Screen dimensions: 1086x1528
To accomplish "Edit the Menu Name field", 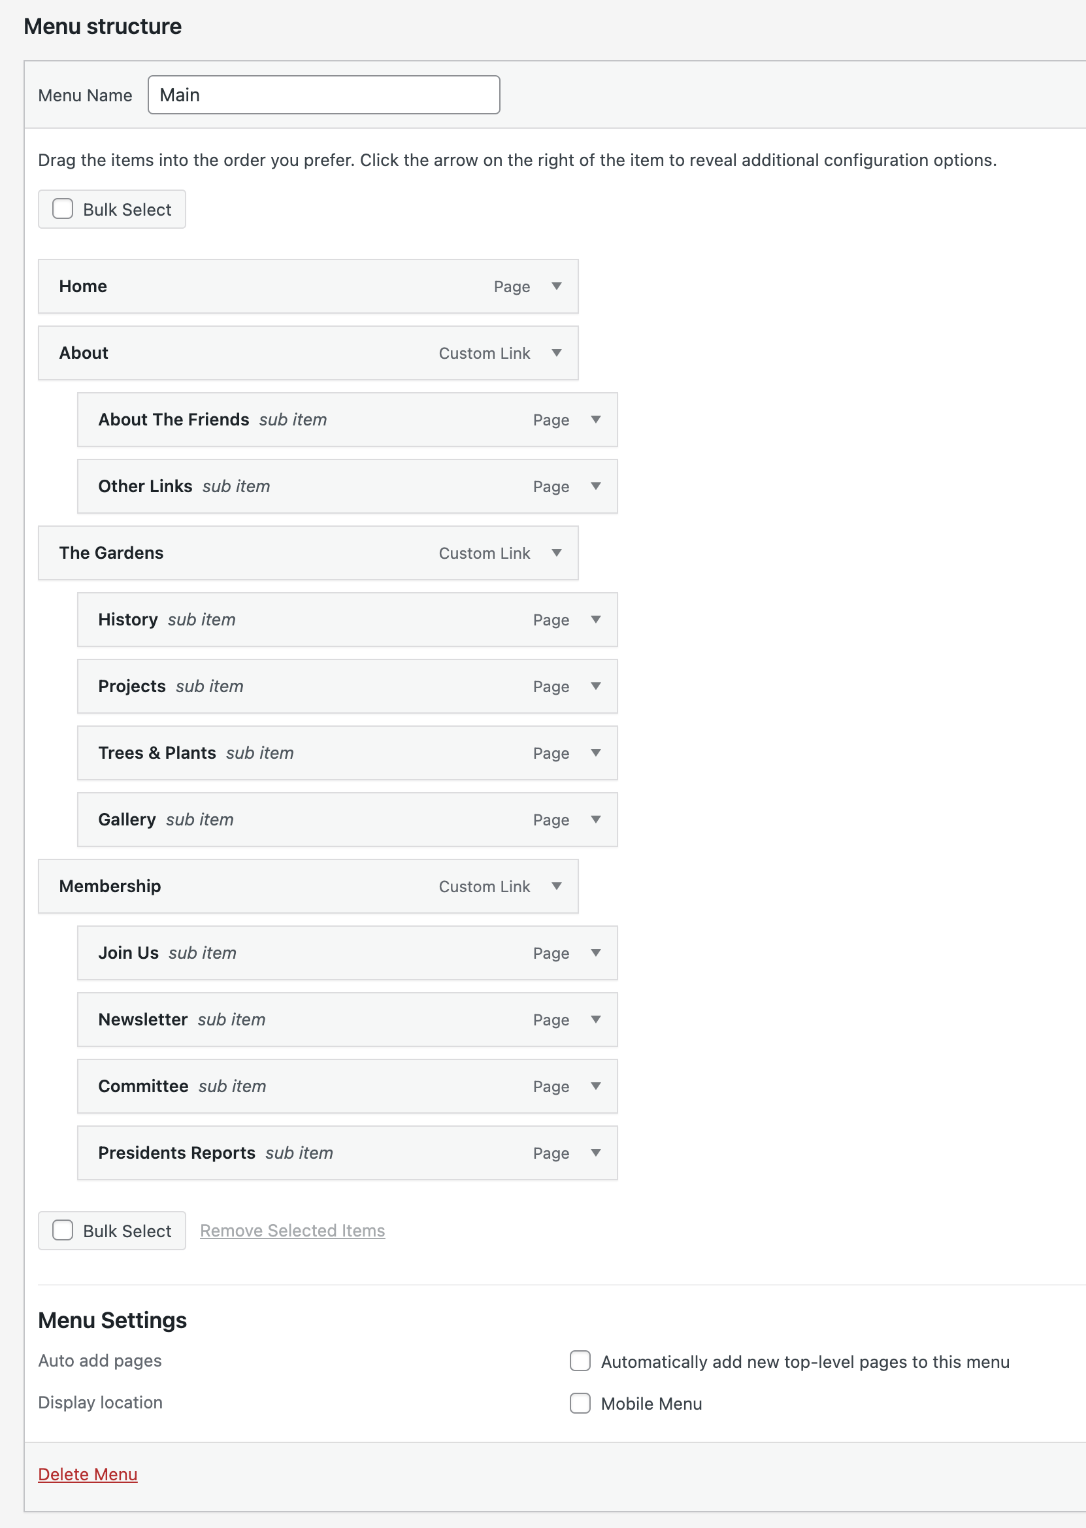I will pyautogui.click(x=323, y=94).
